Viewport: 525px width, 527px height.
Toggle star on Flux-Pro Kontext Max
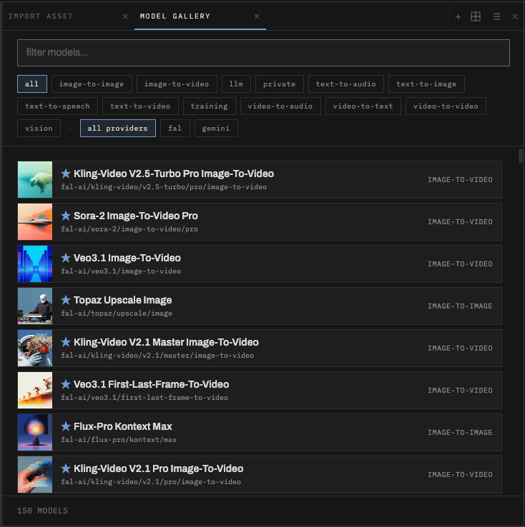click(66, 426)
